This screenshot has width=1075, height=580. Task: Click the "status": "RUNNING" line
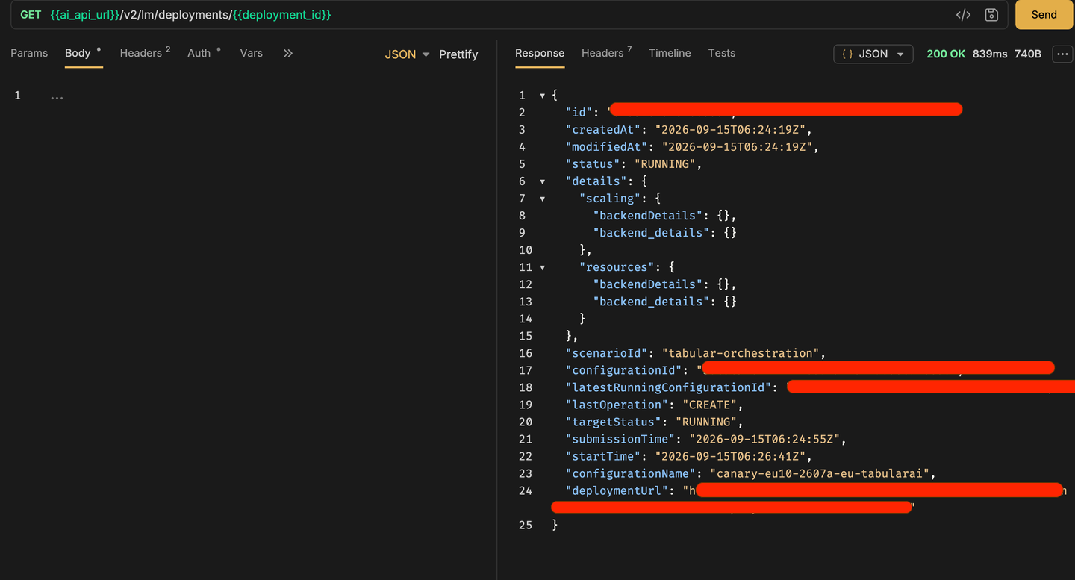[634, 164]
